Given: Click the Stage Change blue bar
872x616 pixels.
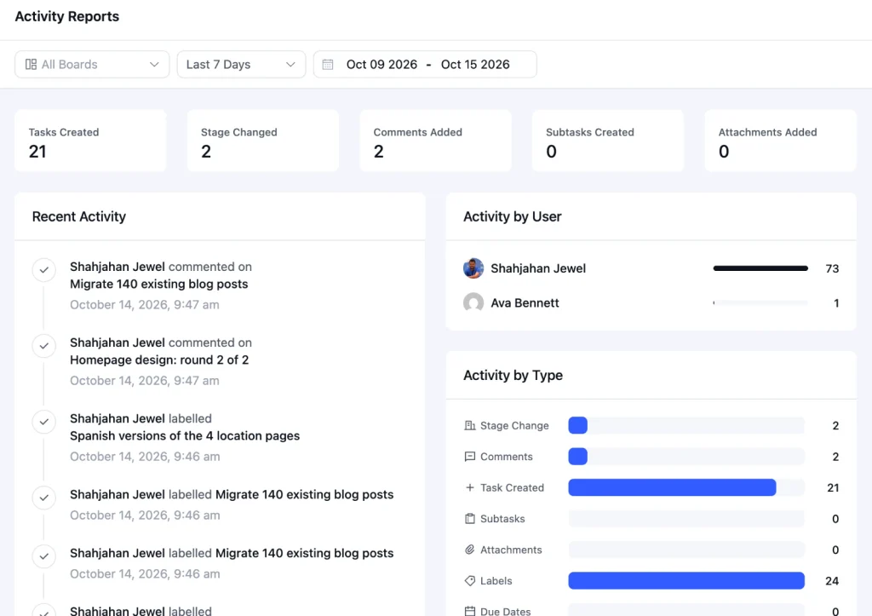Looking at the screenshot, I should pyautogui.click(x=578, y=425).
